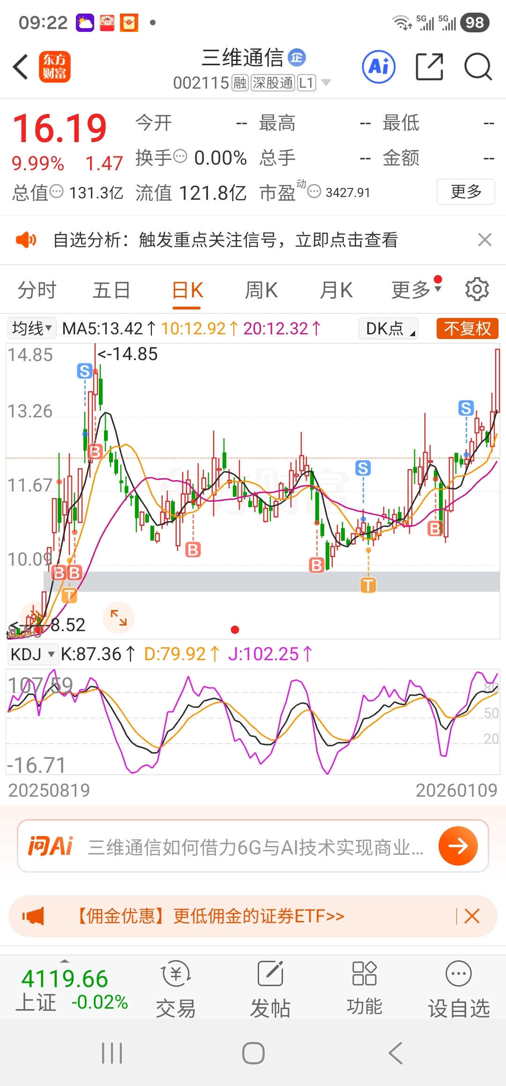This screenshot has width=506, height=1086.
Task: Tap the 20250819 start date label
Action: click(49, 790)
